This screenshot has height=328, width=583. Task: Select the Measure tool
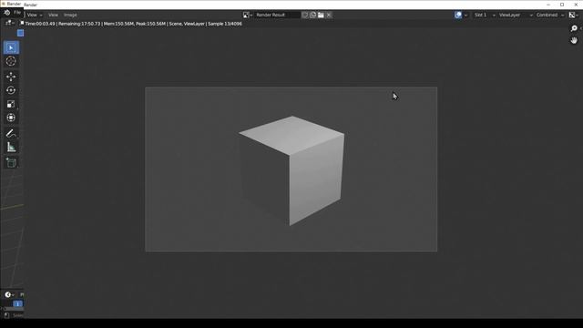(x=11, y=148)
